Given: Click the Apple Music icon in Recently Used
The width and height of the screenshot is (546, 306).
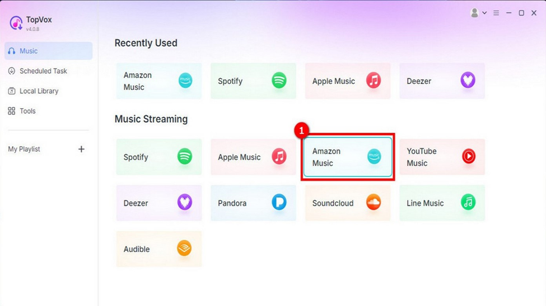Looking at the screenshot, I should 374,81.
